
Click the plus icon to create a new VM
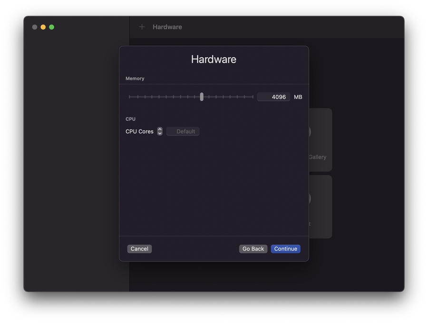point(142,27)
